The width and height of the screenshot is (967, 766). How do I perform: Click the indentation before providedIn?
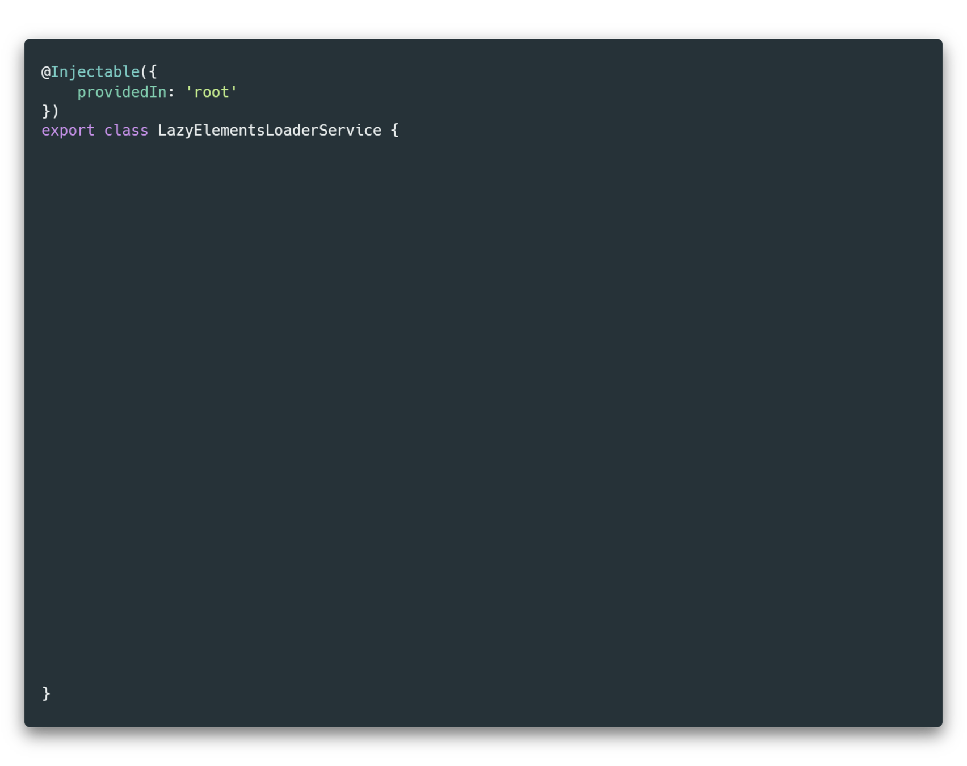tap(59, 92)
